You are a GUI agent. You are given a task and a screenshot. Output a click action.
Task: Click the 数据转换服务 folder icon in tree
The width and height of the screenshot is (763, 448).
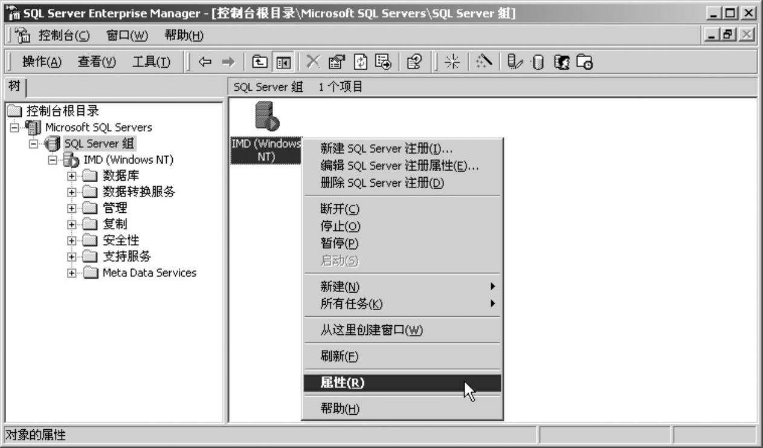pyautogui.click(x=90, y=192)
